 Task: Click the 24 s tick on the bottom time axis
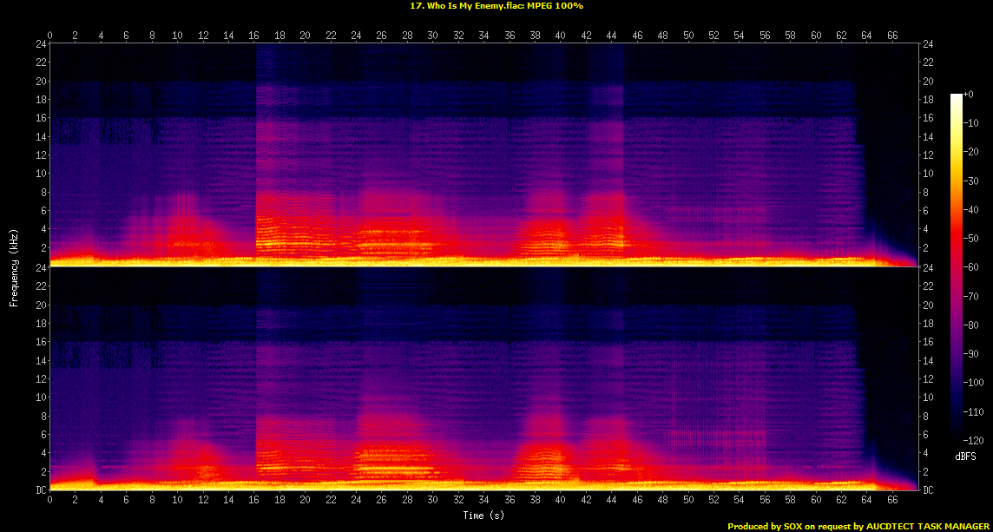point(357,499)
